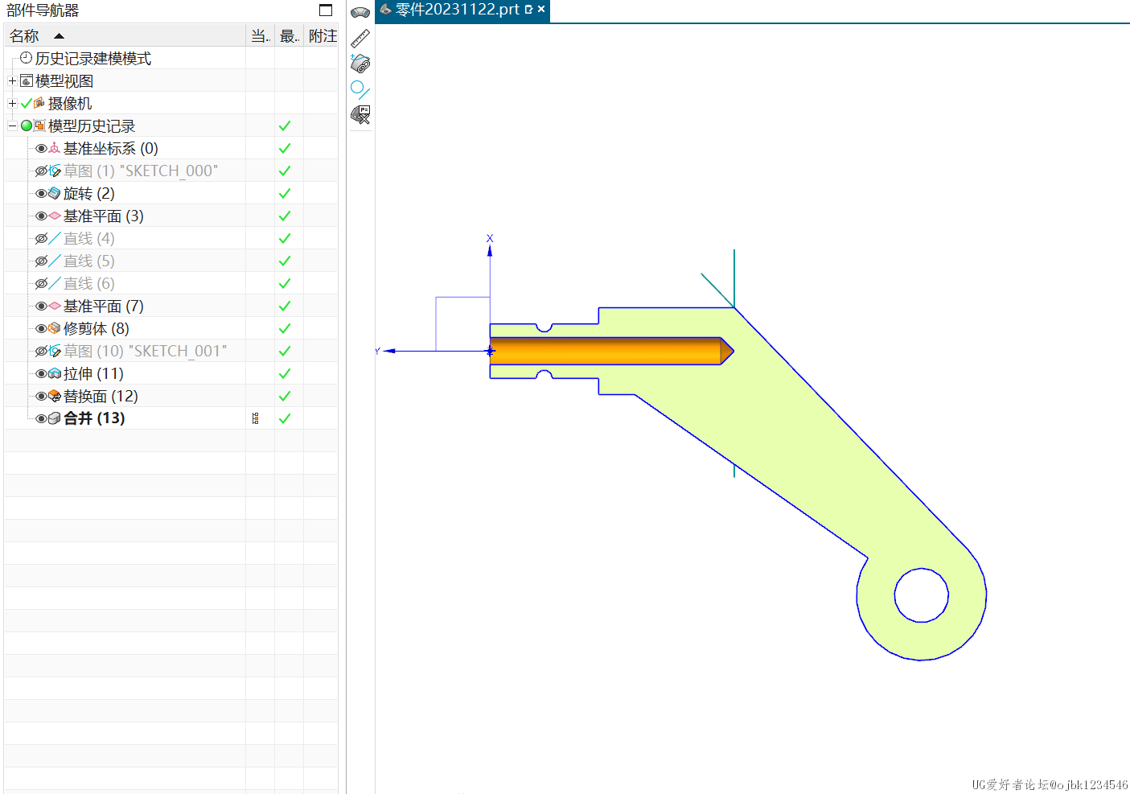Toggle the sort arrow beside 名称
Viewport: 1130px width, 794px height.
59,36
